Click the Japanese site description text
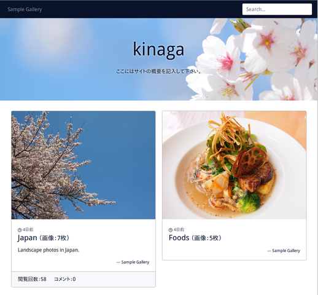This screenshot has width=318, height=295. [x=159, y=71]
